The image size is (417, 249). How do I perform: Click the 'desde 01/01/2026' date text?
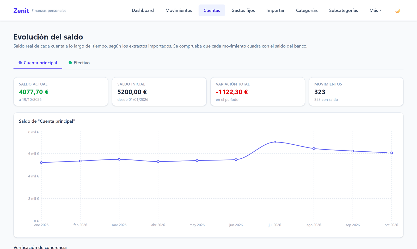133,100
